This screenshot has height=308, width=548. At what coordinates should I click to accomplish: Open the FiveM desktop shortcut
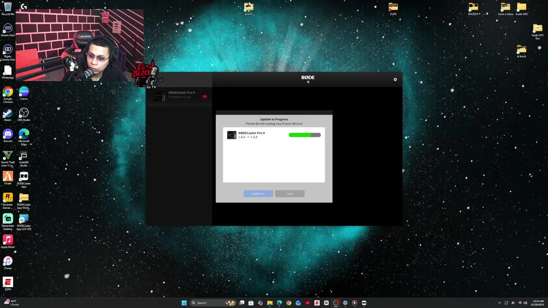[x=8, y=178]
